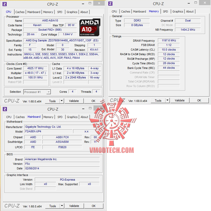Click Tools button in the Mainboard window

point(53,206)
